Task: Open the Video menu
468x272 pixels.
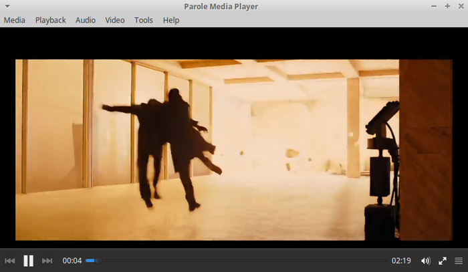Action: tap(114, 20)
